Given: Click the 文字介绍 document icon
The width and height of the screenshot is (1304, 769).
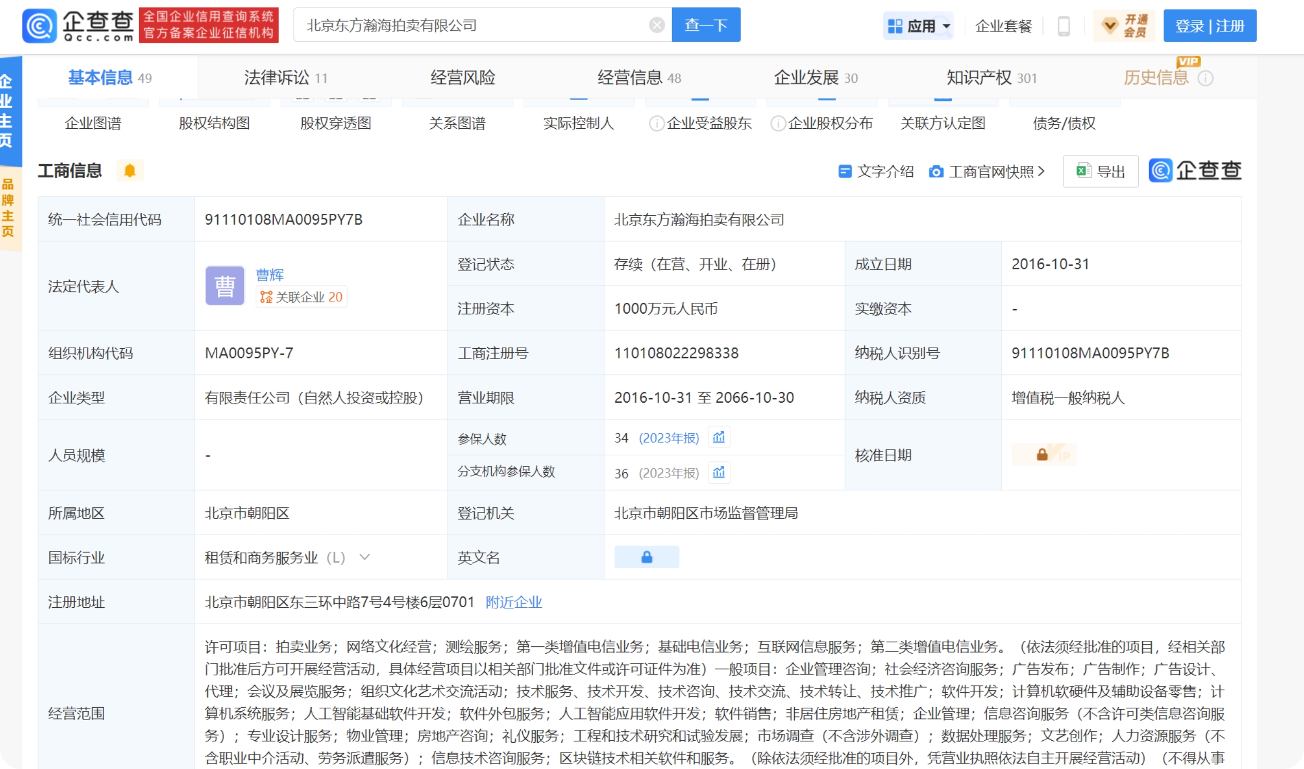Looking at the screenshot, I should tap(845, 172).
